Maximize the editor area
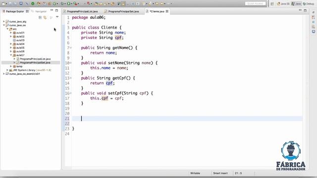Image resolution: width=317 pixels, height=178 pixels. tap(305, 10)
